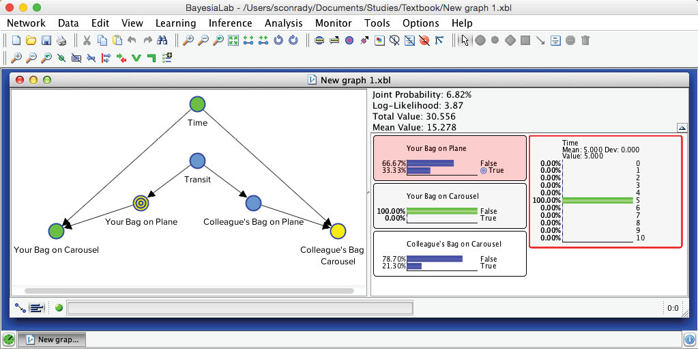This screenshot has height=349, width=698.
Task: Click the pink circle node display icon
Action: pyautogui.click(x=349, y=40)
